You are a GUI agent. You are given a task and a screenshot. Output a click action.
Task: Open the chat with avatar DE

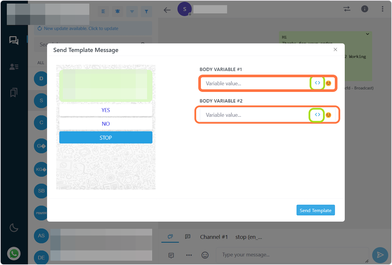click(41, 258)
